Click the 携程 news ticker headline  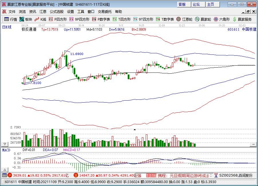[x=183, y=175]
